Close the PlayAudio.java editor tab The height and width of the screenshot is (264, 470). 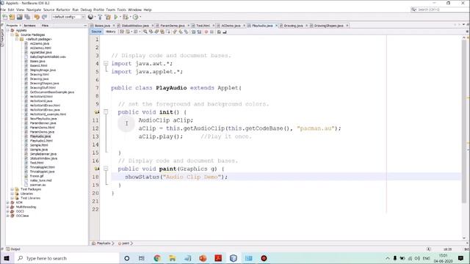pos(276,26)
